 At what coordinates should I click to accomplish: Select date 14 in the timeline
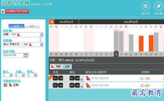point(146,54)
